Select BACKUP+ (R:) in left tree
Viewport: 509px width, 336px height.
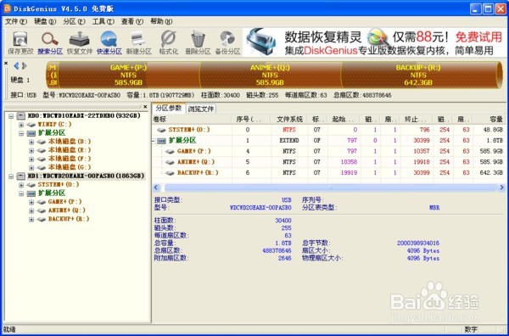coord(69,219)
